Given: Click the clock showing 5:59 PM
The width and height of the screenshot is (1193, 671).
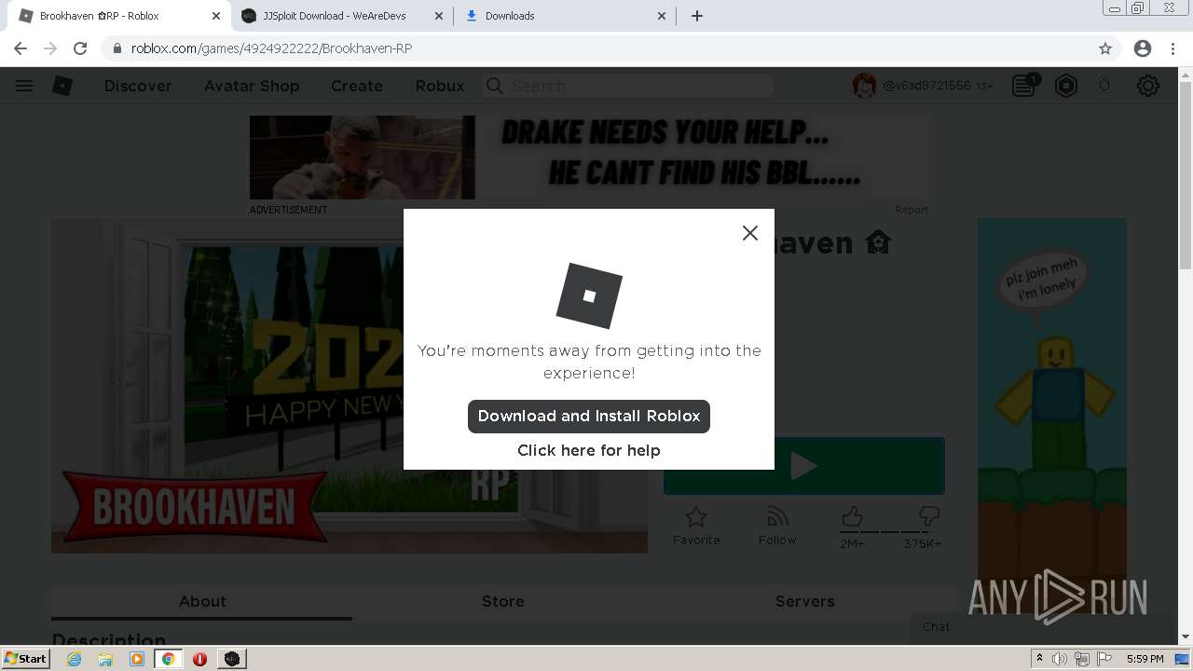Looking at the screenshot, I should (1145, 659).
